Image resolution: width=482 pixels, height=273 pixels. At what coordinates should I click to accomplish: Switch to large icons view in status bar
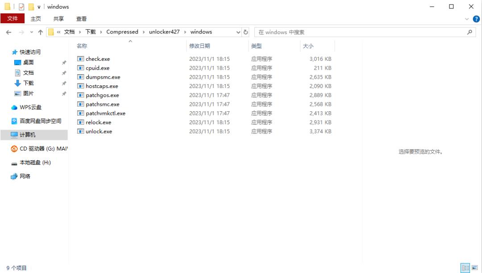(474, 267)
